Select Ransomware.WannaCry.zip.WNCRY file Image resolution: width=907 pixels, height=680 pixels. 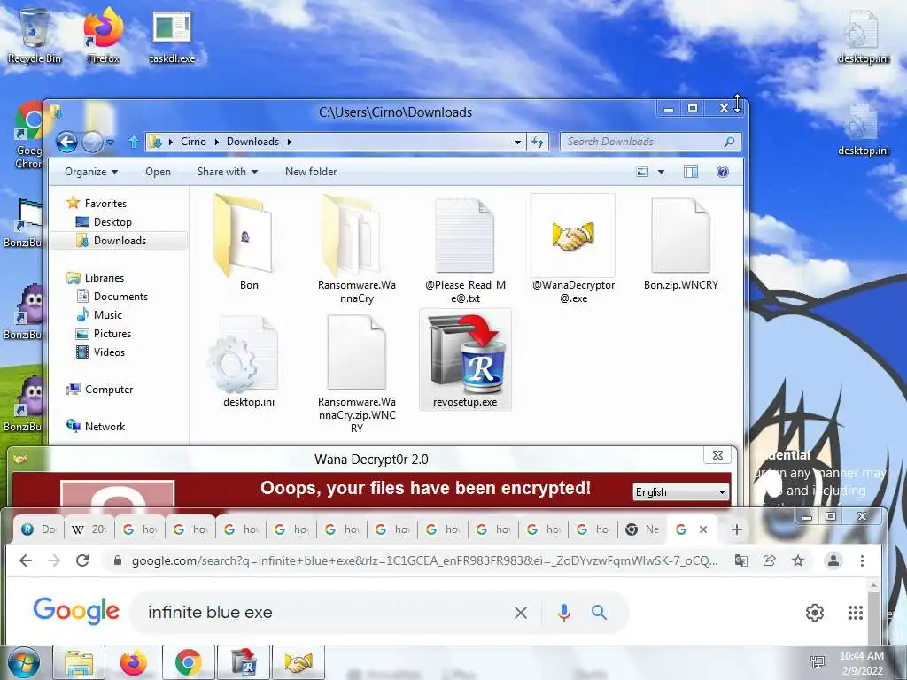click(x=357, y=374)
